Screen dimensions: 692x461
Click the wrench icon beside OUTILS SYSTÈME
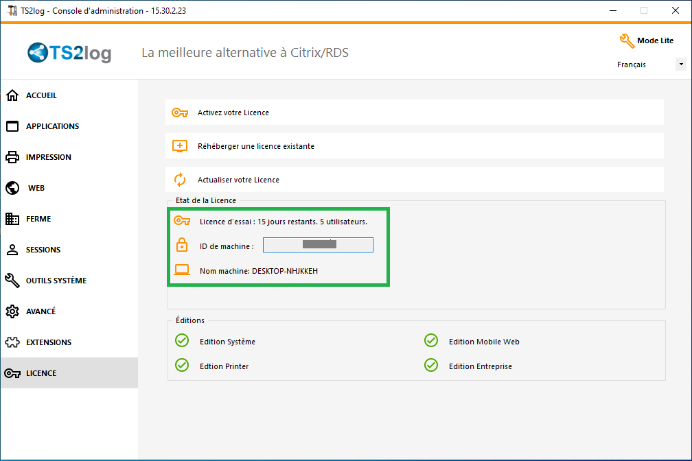(x=12, y=281)
